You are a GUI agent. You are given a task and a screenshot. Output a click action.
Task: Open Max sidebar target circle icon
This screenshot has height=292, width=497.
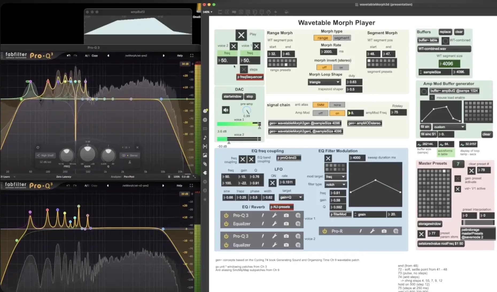(205, 120)
